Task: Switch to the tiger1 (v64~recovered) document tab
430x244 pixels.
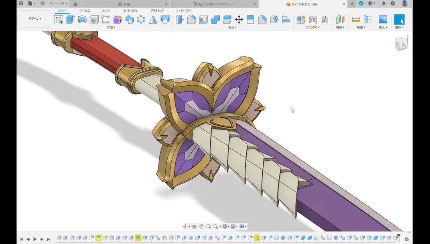Action: [x=215, y=4]
